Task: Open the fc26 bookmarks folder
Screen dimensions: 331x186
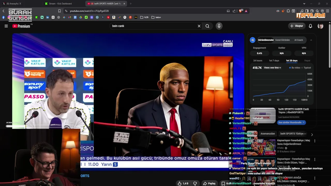Action: click(144, 17)
